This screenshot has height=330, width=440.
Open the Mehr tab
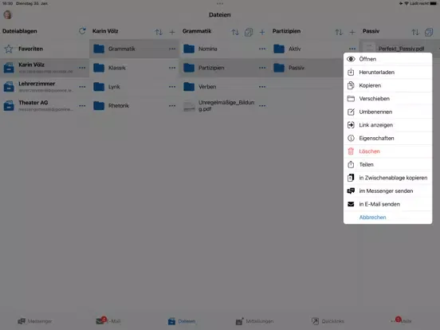[x=402, y=320]
